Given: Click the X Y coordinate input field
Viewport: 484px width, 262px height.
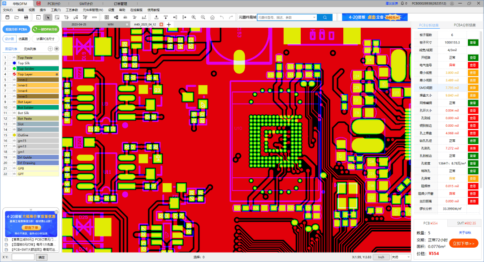Looking at the screenshot, I should 23,257.
